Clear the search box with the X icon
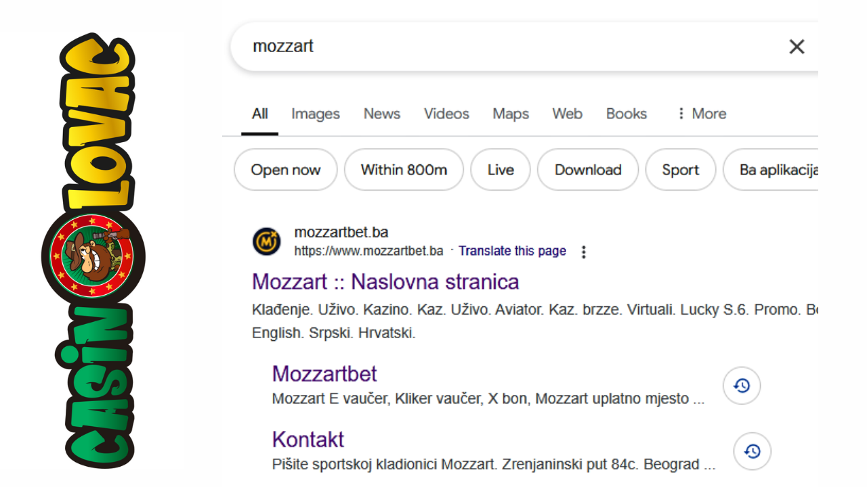 tap(797, 47)
